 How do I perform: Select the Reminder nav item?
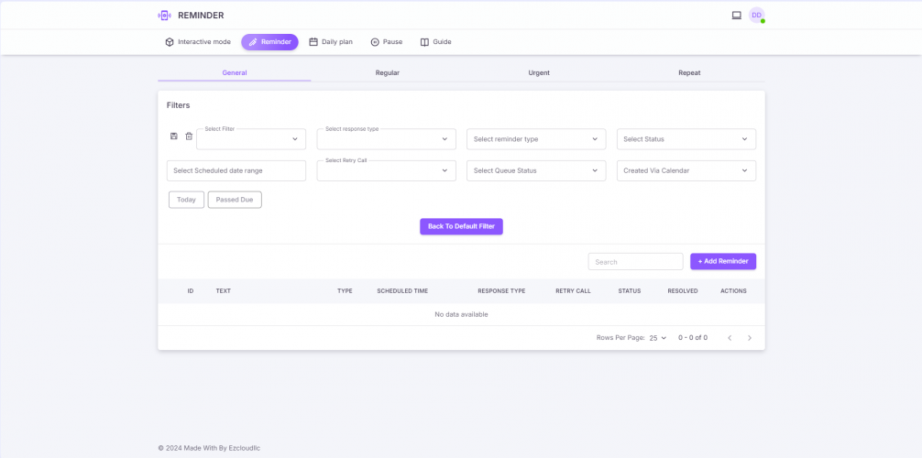269,42
